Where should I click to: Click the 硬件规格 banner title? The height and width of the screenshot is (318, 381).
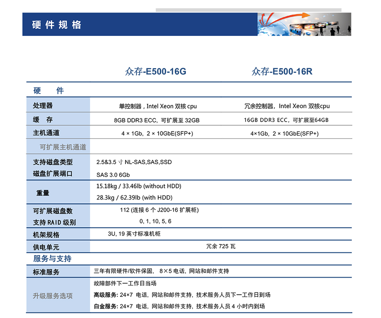point(56,25)
